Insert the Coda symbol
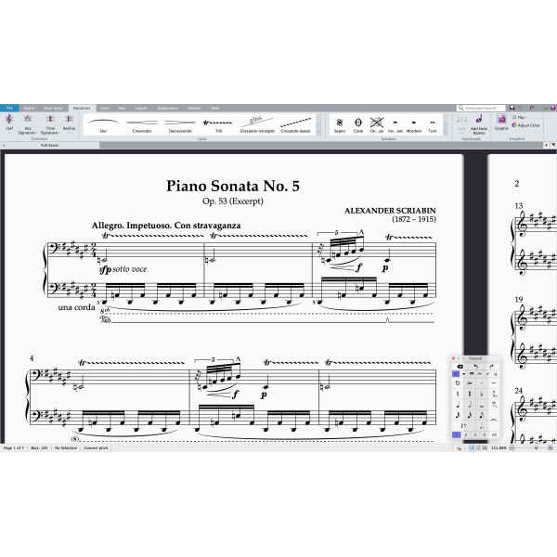Image resolution: width=557 pixels, height=557 pixels. 358,125
